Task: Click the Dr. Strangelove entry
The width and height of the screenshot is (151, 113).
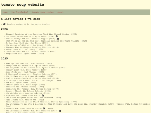Action: click(x=78, y=105)
